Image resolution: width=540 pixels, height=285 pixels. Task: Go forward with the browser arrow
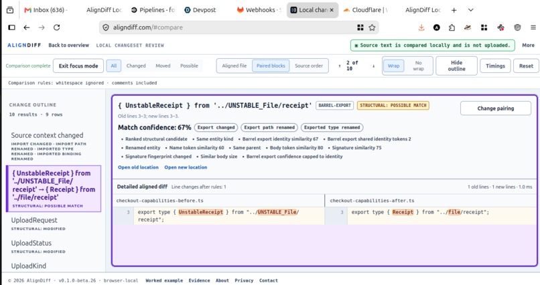pyautogui.click(x=42, y=27)
